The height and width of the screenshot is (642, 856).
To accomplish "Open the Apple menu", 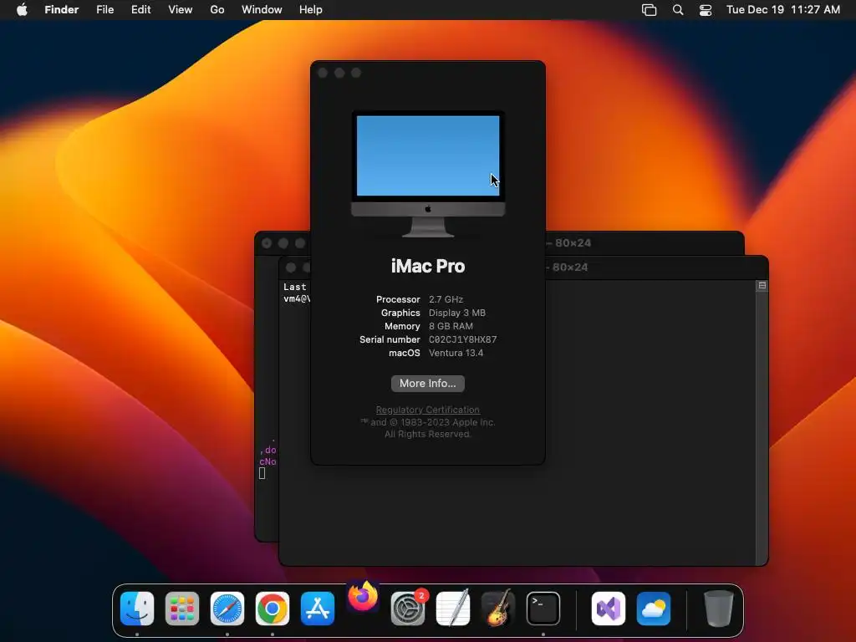I will (x=22, y=10).
